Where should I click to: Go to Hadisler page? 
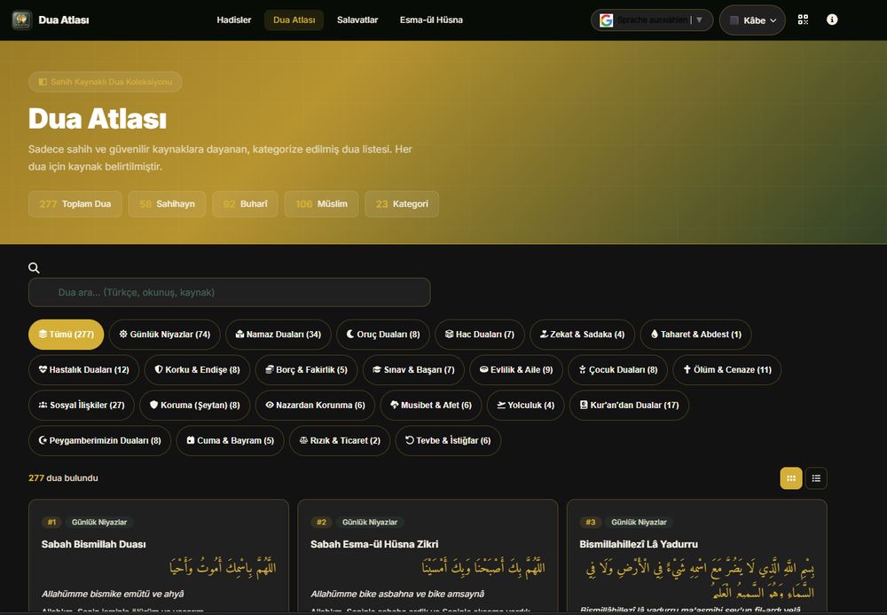(233, 20)
